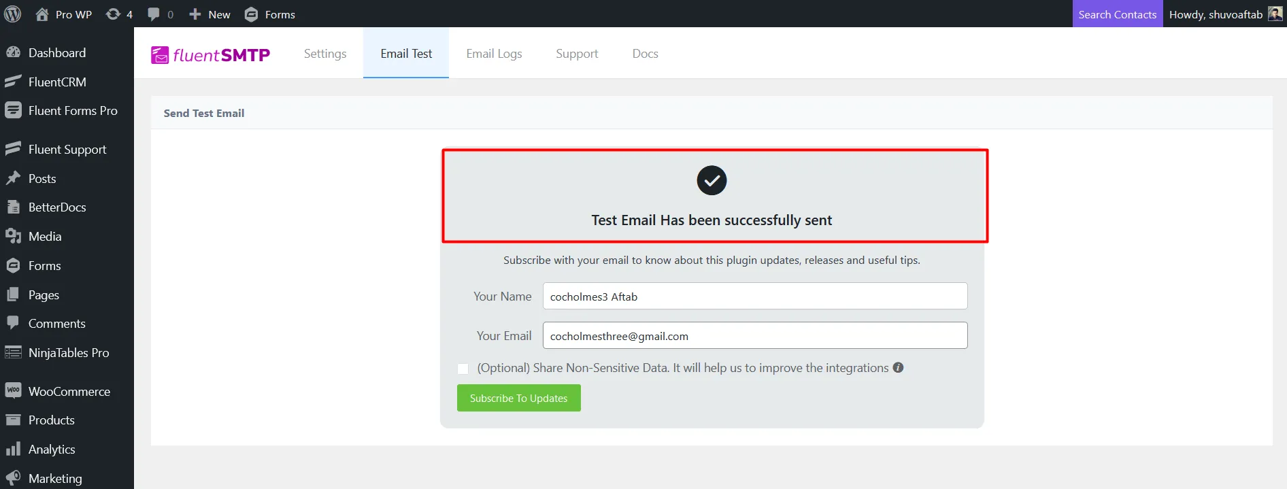The width and height of the screenshot is (1287, 489).
Task: Open the New menu in admin bar
Action: pyautogui.click(x=210, y=14)
